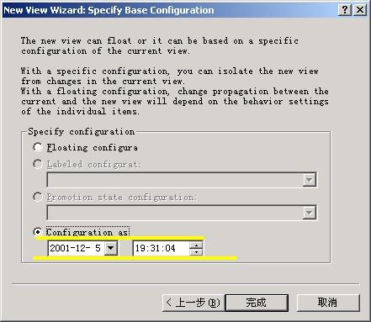Select the Floating configuration radio button

pyautogui.click(x=38, y=147)
